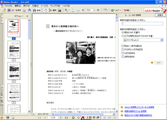Open the Tools menu
The width and height of the screenshot is (167, 120).
[x=44, y=6]
